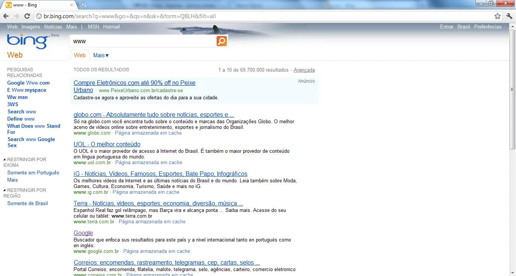Screen dimensions: 516x276
Task: Open Mais in the top navigation bar
Action: (x=72, y=27)
